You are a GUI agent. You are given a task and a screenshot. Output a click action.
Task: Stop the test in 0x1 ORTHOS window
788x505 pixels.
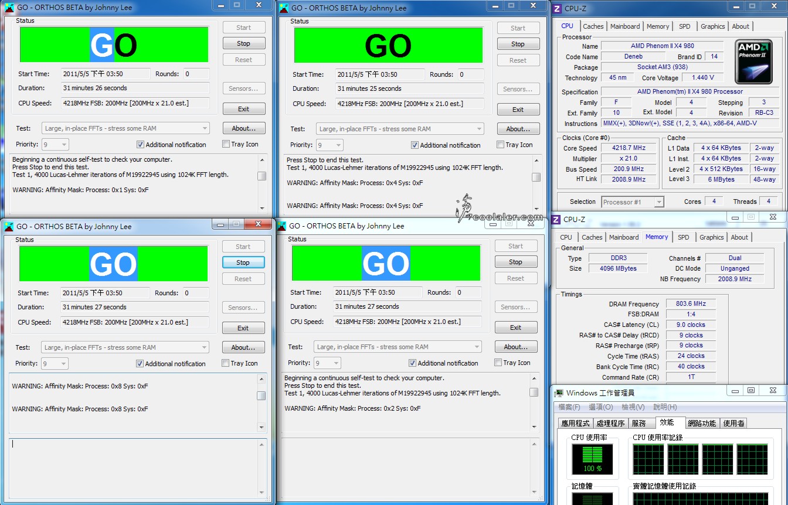[244, 43]
